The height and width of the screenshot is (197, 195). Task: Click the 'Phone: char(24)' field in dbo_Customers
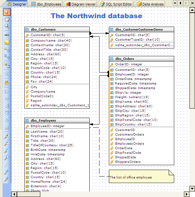[x=57, y=77]
